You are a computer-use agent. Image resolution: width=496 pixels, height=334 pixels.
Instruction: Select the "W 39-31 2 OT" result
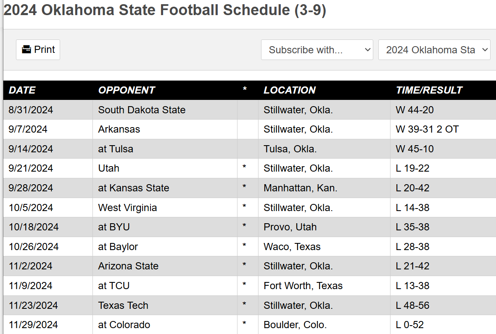pyautogui.click(x=427, y=129)
